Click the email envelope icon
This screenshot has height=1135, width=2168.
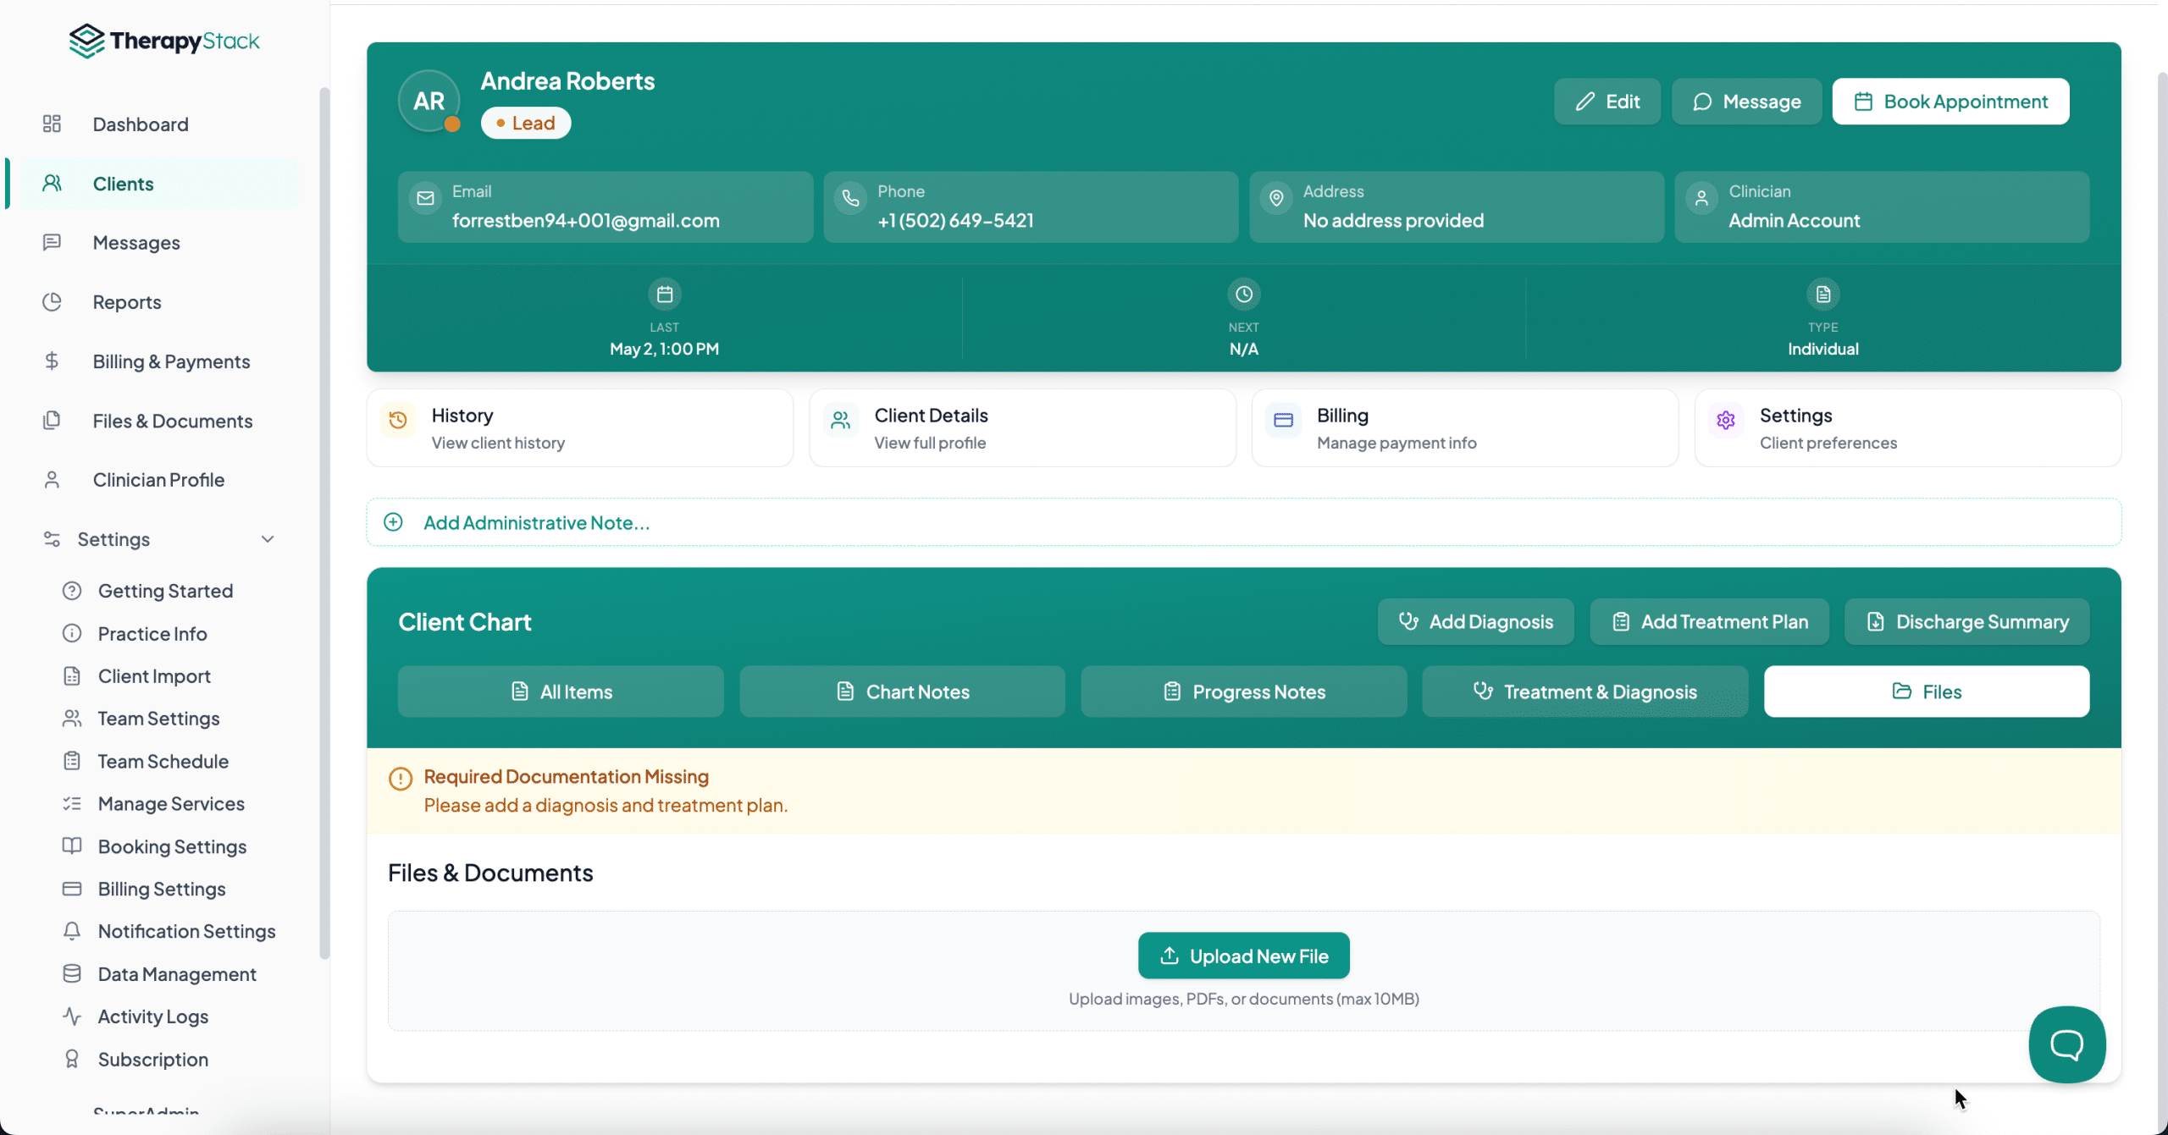click(x=426, y=198)
